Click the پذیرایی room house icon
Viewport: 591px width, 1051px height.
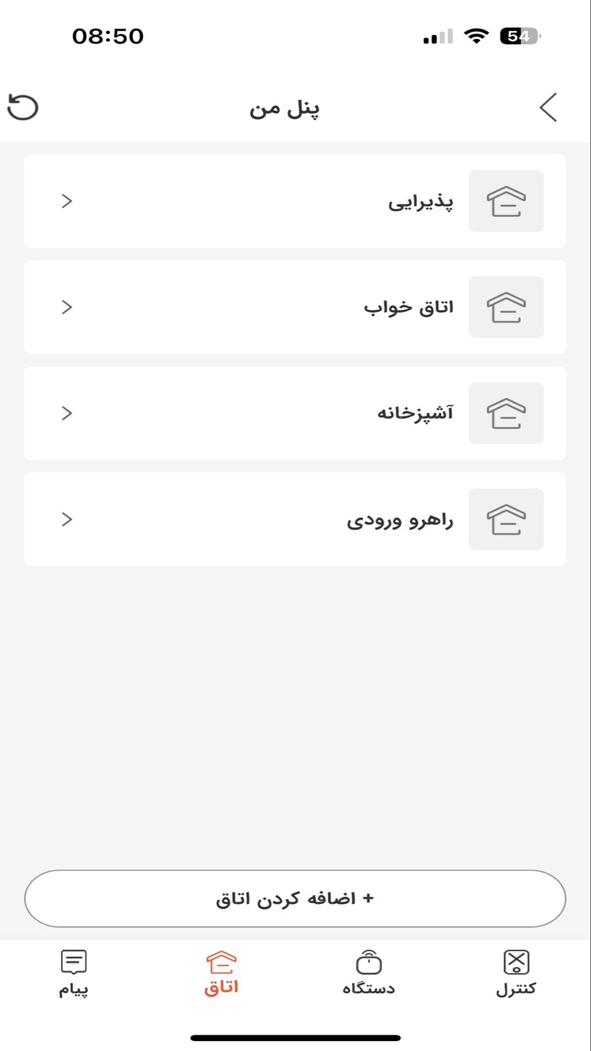tap(506, 201)
